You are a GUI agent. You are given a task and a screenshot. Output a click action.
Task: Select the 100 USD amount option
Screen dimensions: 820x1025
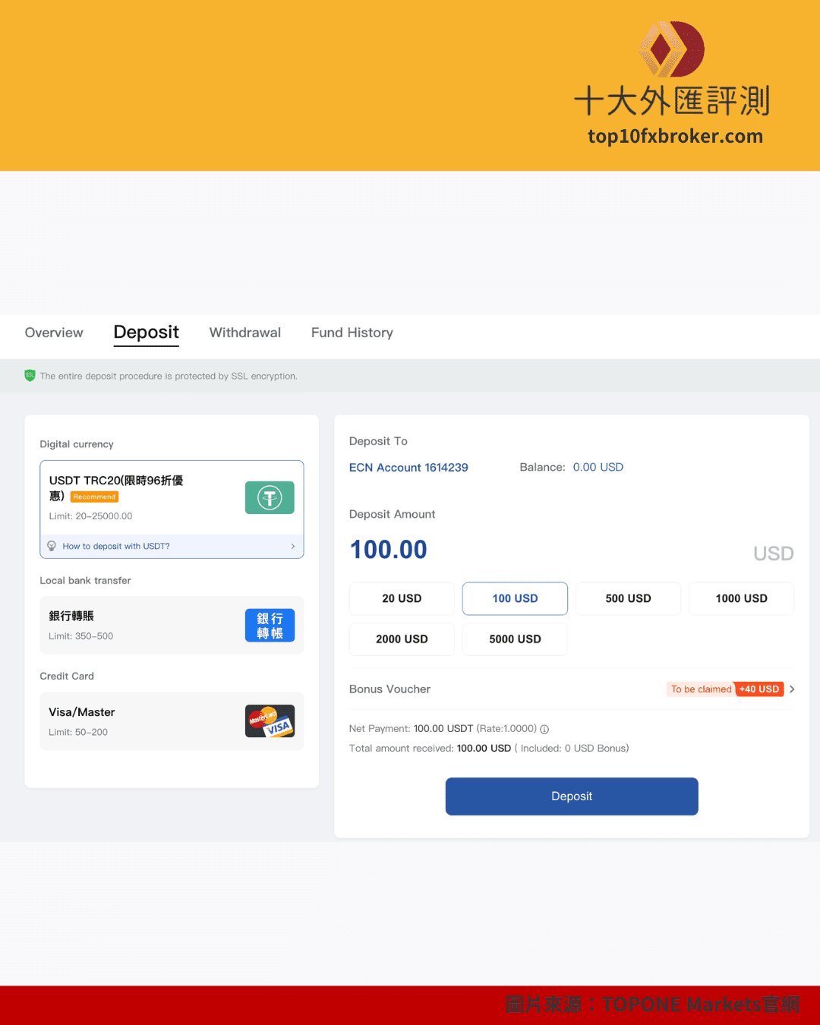515,598
